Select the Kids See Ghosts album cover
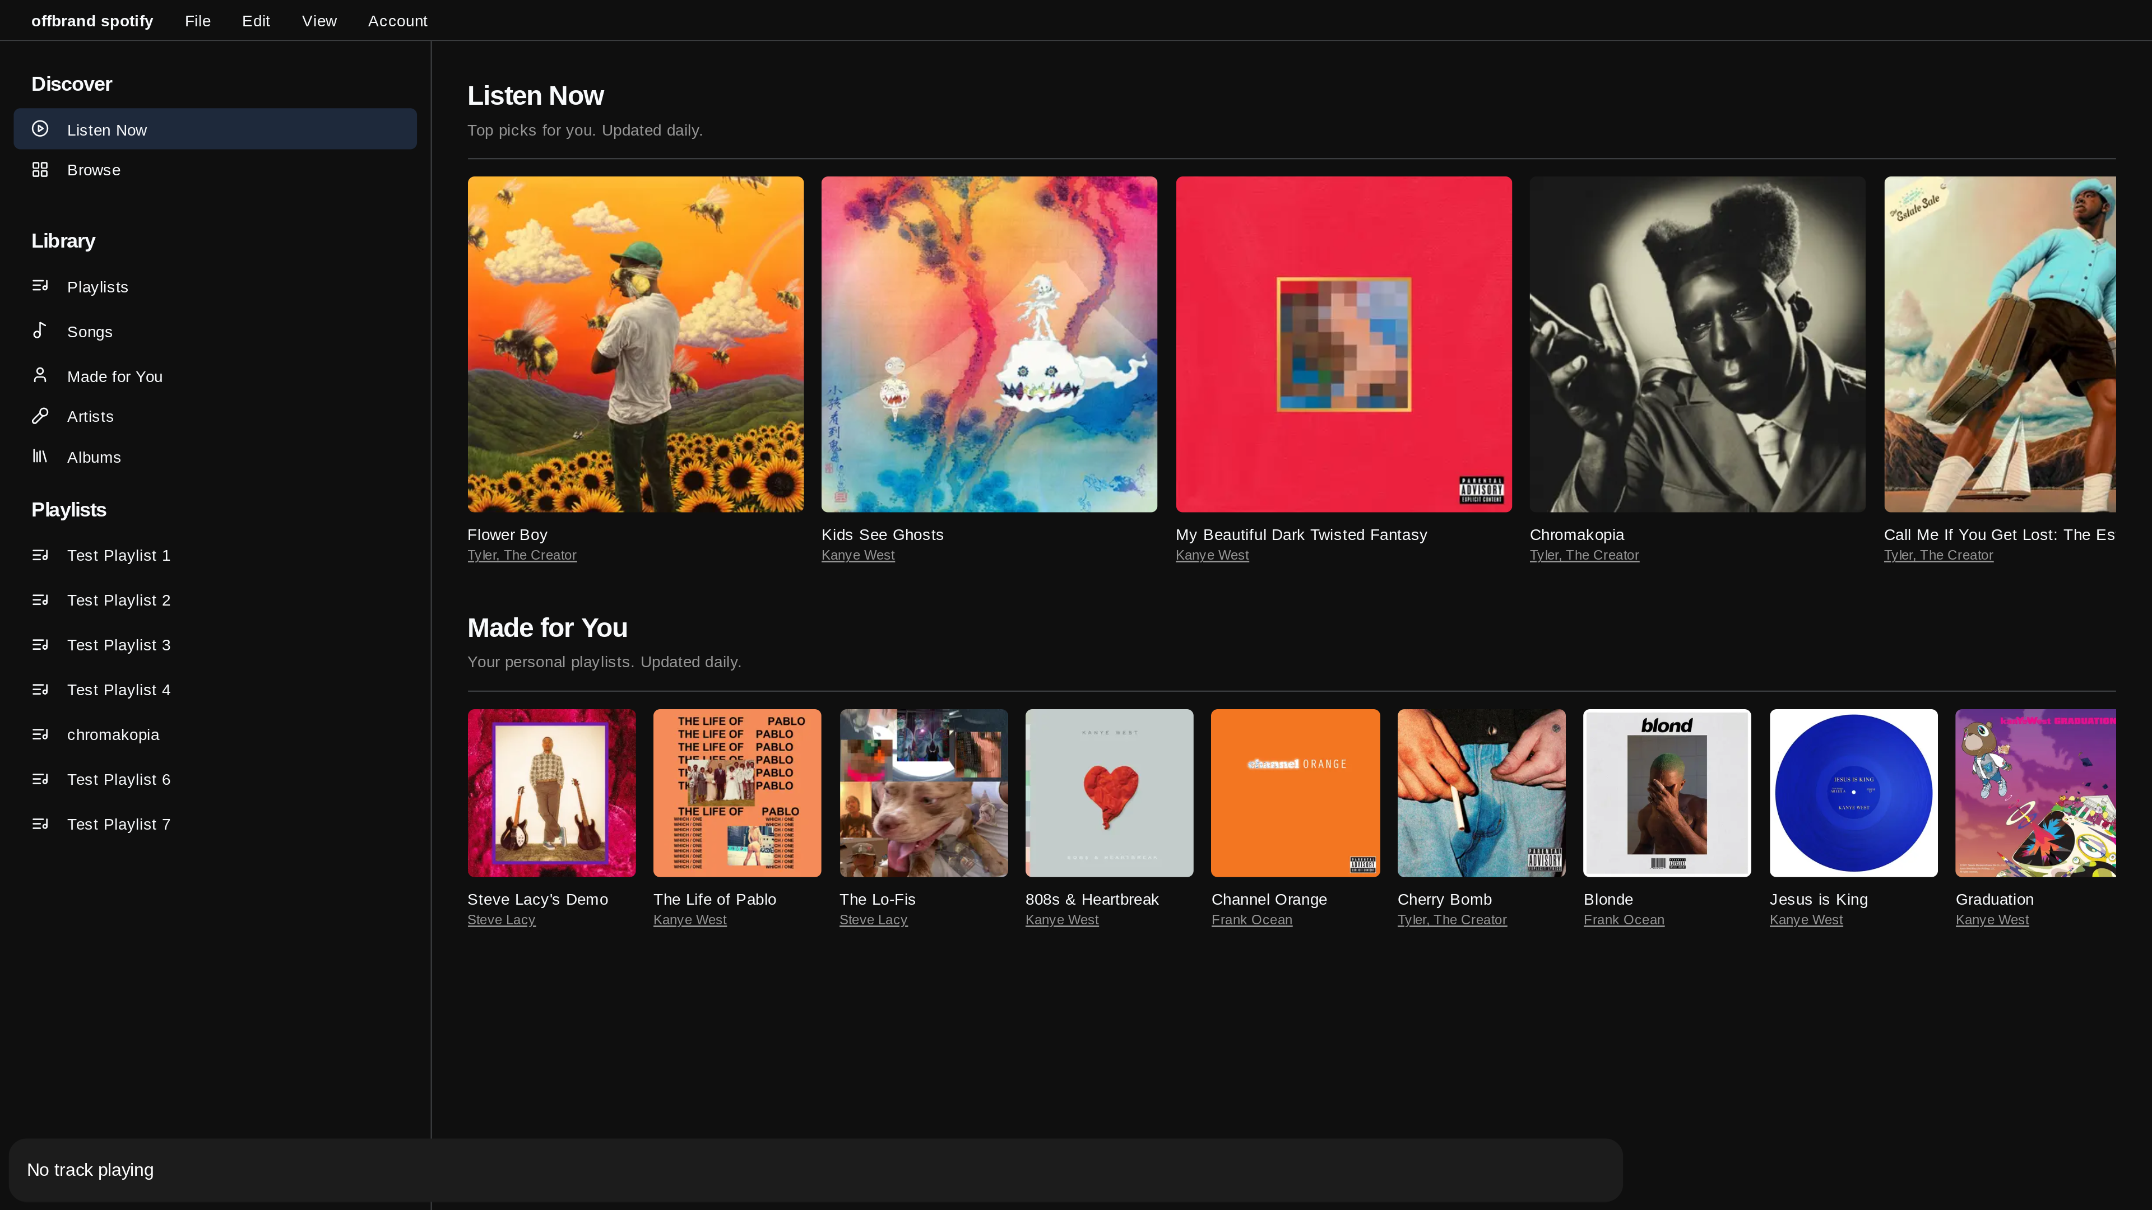Screen dimensions: 2152x1210 [x=989, y=344]
